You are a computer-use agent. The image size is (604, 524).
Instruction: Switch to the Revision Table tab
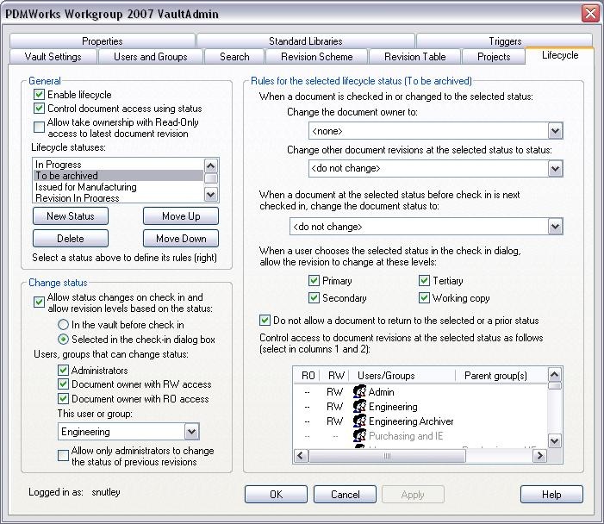pos(414,57)
